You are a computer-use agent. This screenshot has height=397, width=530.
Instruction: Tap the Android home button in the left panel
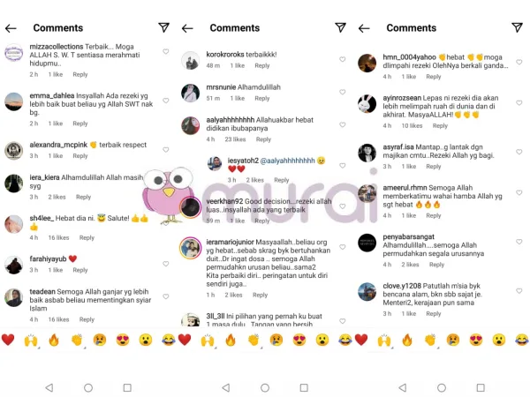point(88,387)
